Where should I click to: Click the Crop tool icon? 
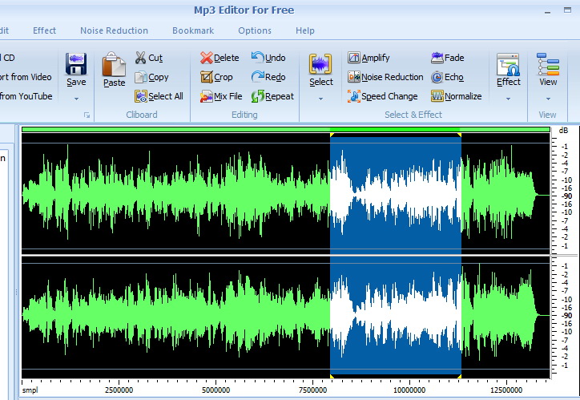click(x=207, y=77)
